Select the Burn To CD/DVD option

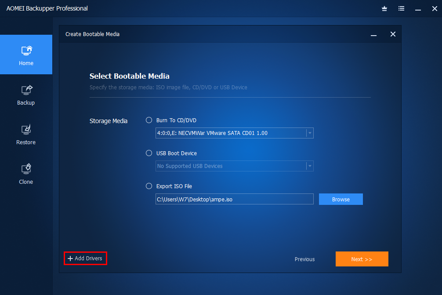pyautogui.click(x=149, y=120)
